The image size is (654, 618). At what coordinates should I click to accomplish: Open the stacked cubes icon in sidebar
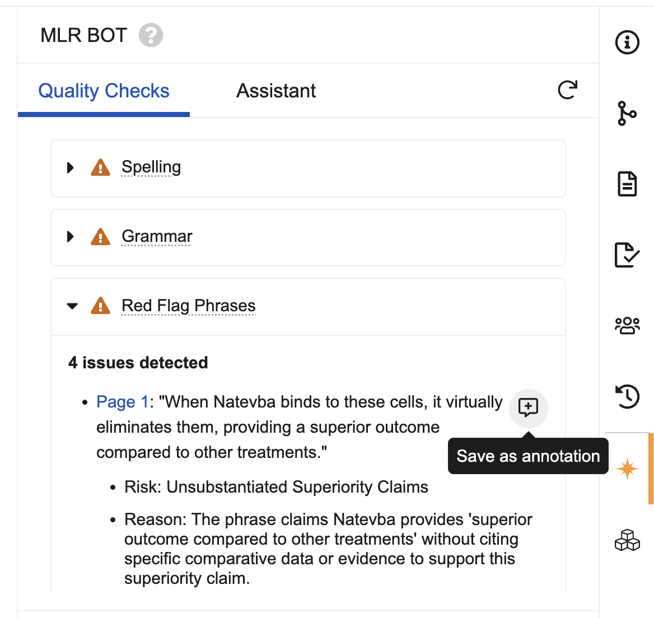tap(627, 540)
